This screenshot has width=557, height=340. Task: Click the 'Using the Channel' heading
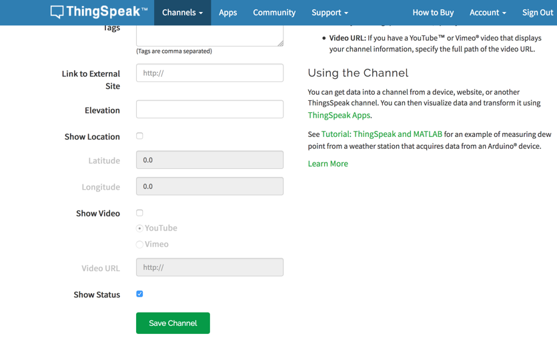[358, 73]
